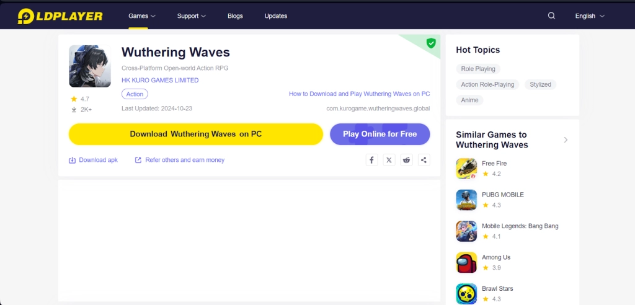The image size is (635, 305).
Task: Open Mobile Legends: Bang Bang title
Action: pos(520,226)
